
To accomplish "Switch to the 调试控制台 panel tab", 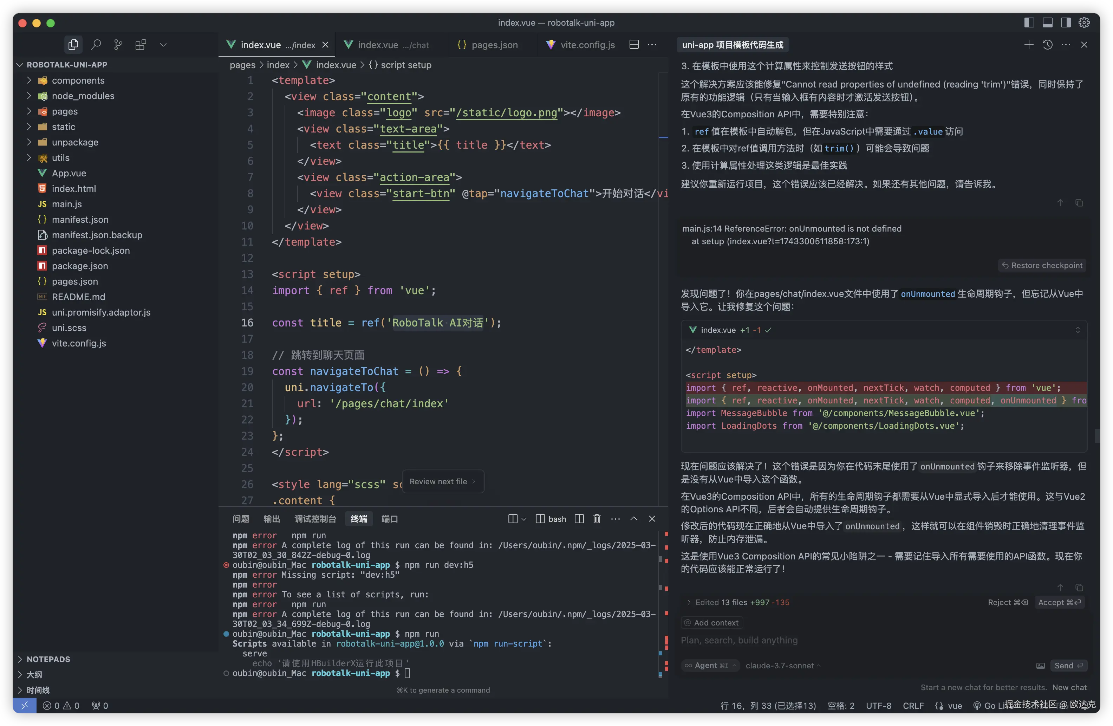I will [x=315, y=519].
